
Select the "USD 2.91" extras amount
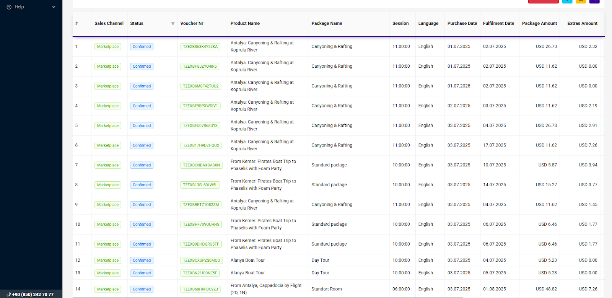click(588, 125)
